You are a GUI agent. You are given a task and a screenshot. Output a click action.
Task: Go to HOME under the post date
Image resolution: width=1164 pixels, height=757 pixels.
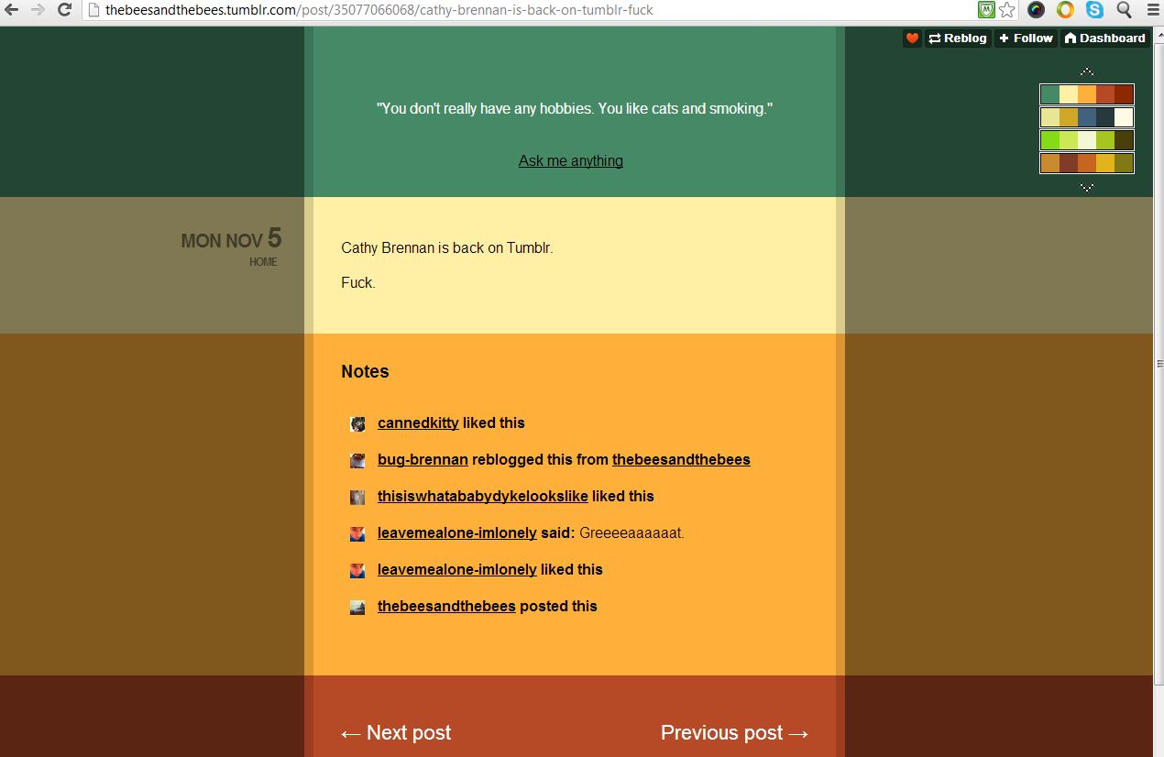263,262
